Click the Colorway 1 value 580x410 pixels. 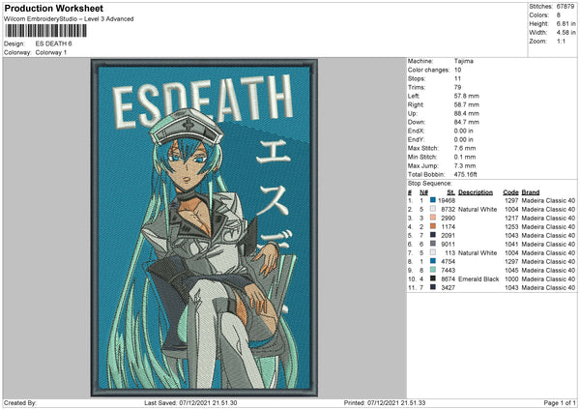coord(51,52)
